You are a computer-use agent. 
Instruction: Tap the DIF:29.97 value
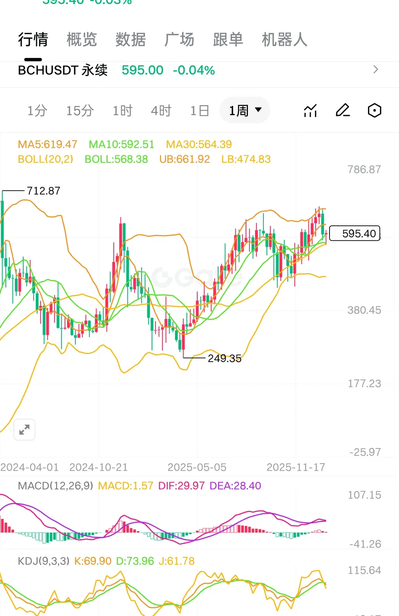[181, 486]
